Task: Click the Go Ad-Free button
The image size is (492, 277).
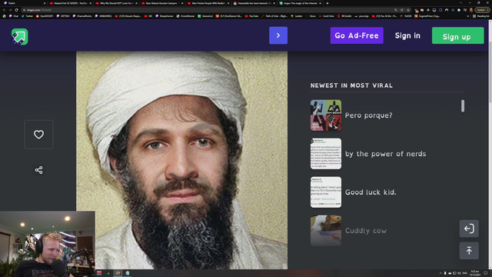Action: coord(357,35)
